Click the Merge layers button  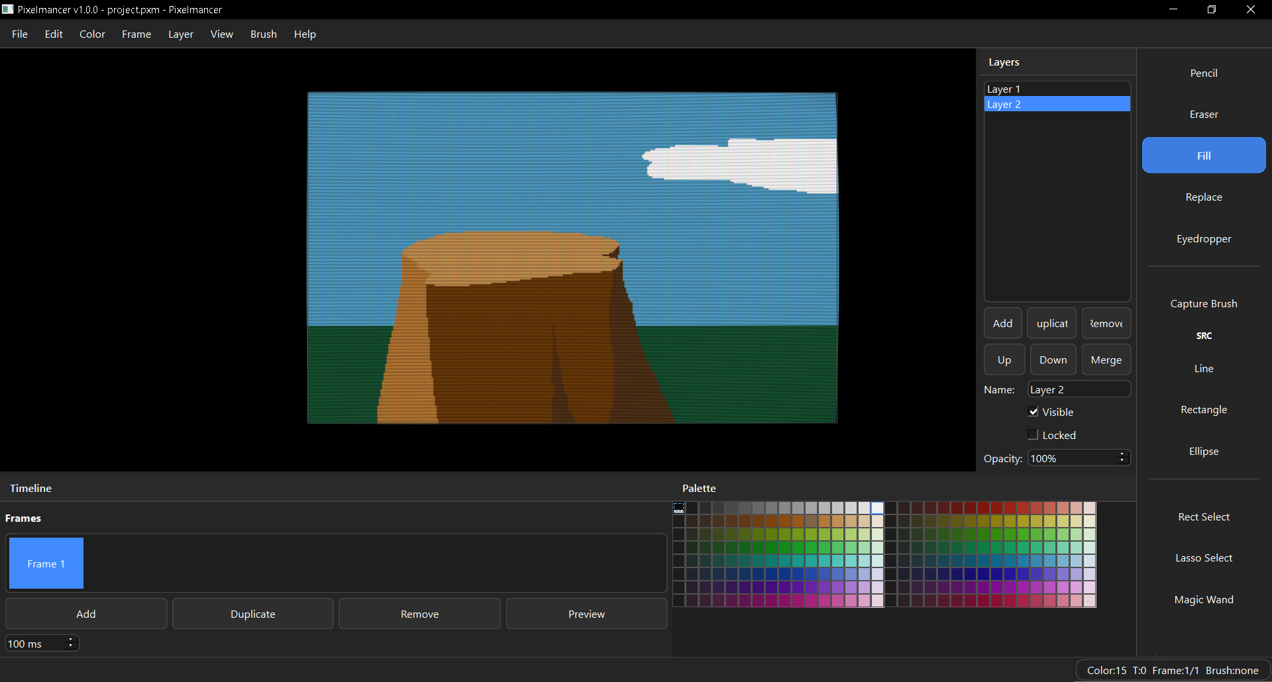[x=1106, y=360]
